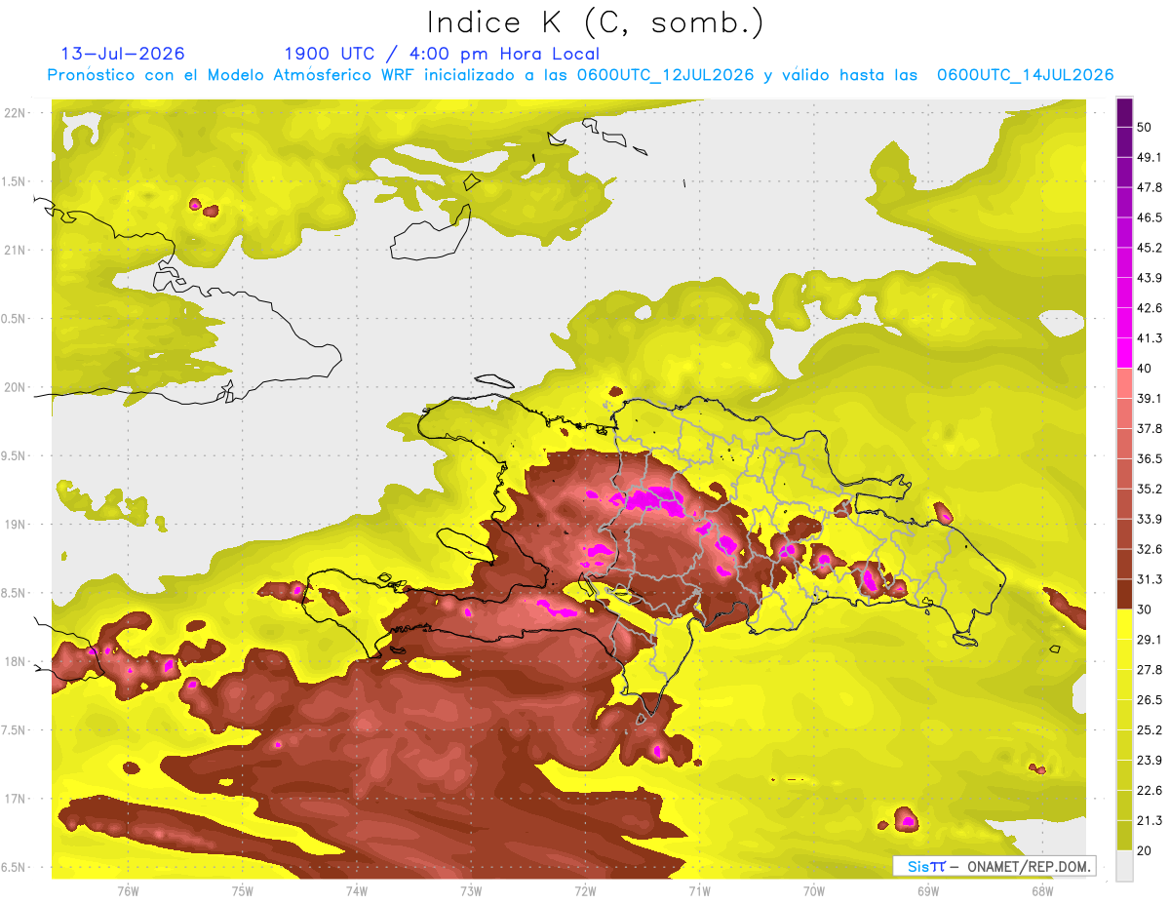Screen dimensions: 1170x904
Task: Click the "74W" longitude label
Action: click(x=357, y=890)
